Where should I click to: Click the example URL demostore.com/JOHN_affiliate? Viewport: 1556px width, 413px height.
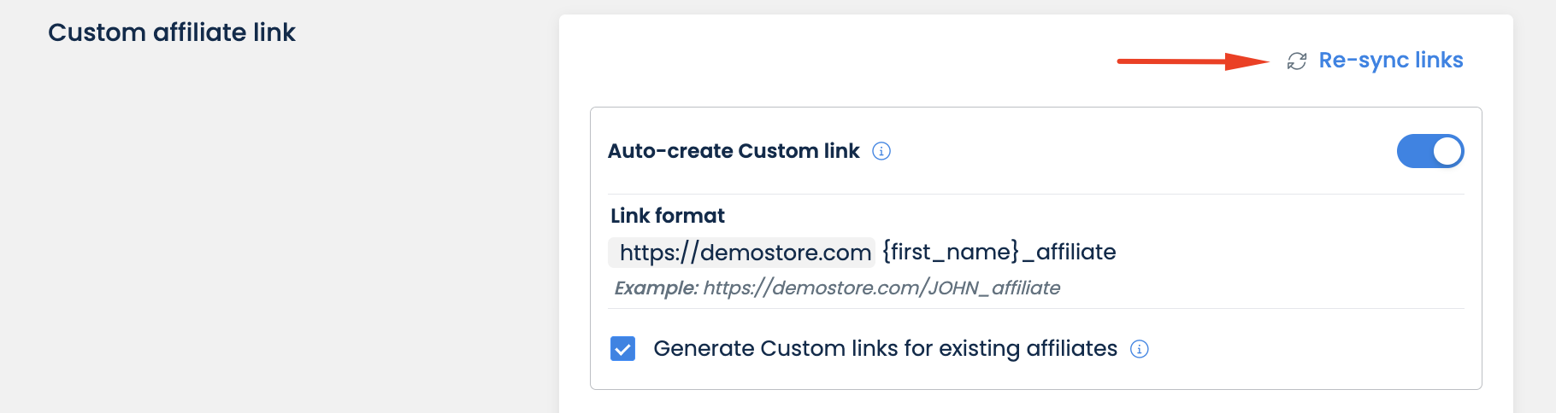click(x=881, y=288)
